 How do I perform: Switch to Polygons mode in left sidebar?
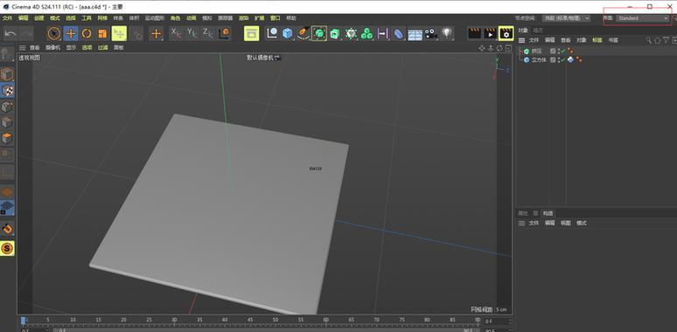[7, 139]
